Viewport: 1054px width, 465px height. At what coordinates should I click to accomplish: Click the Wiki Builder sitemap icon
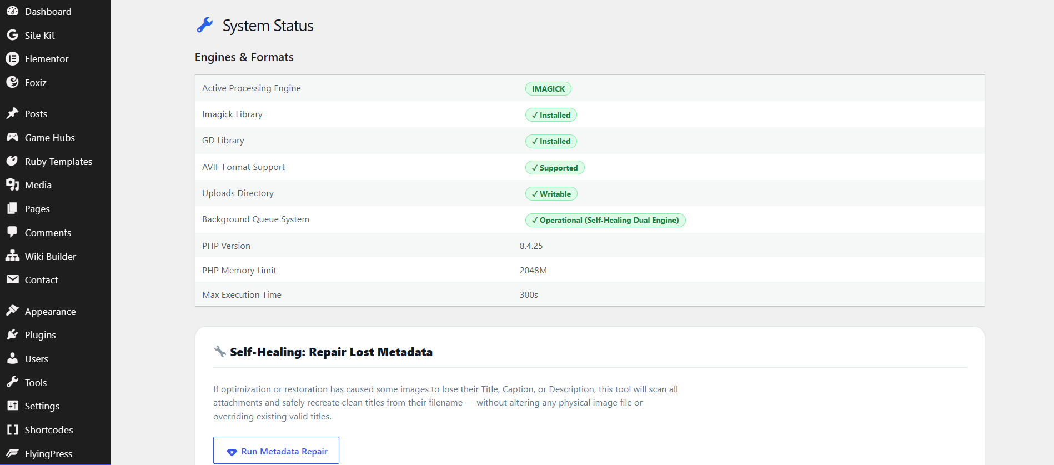[12, 256]
